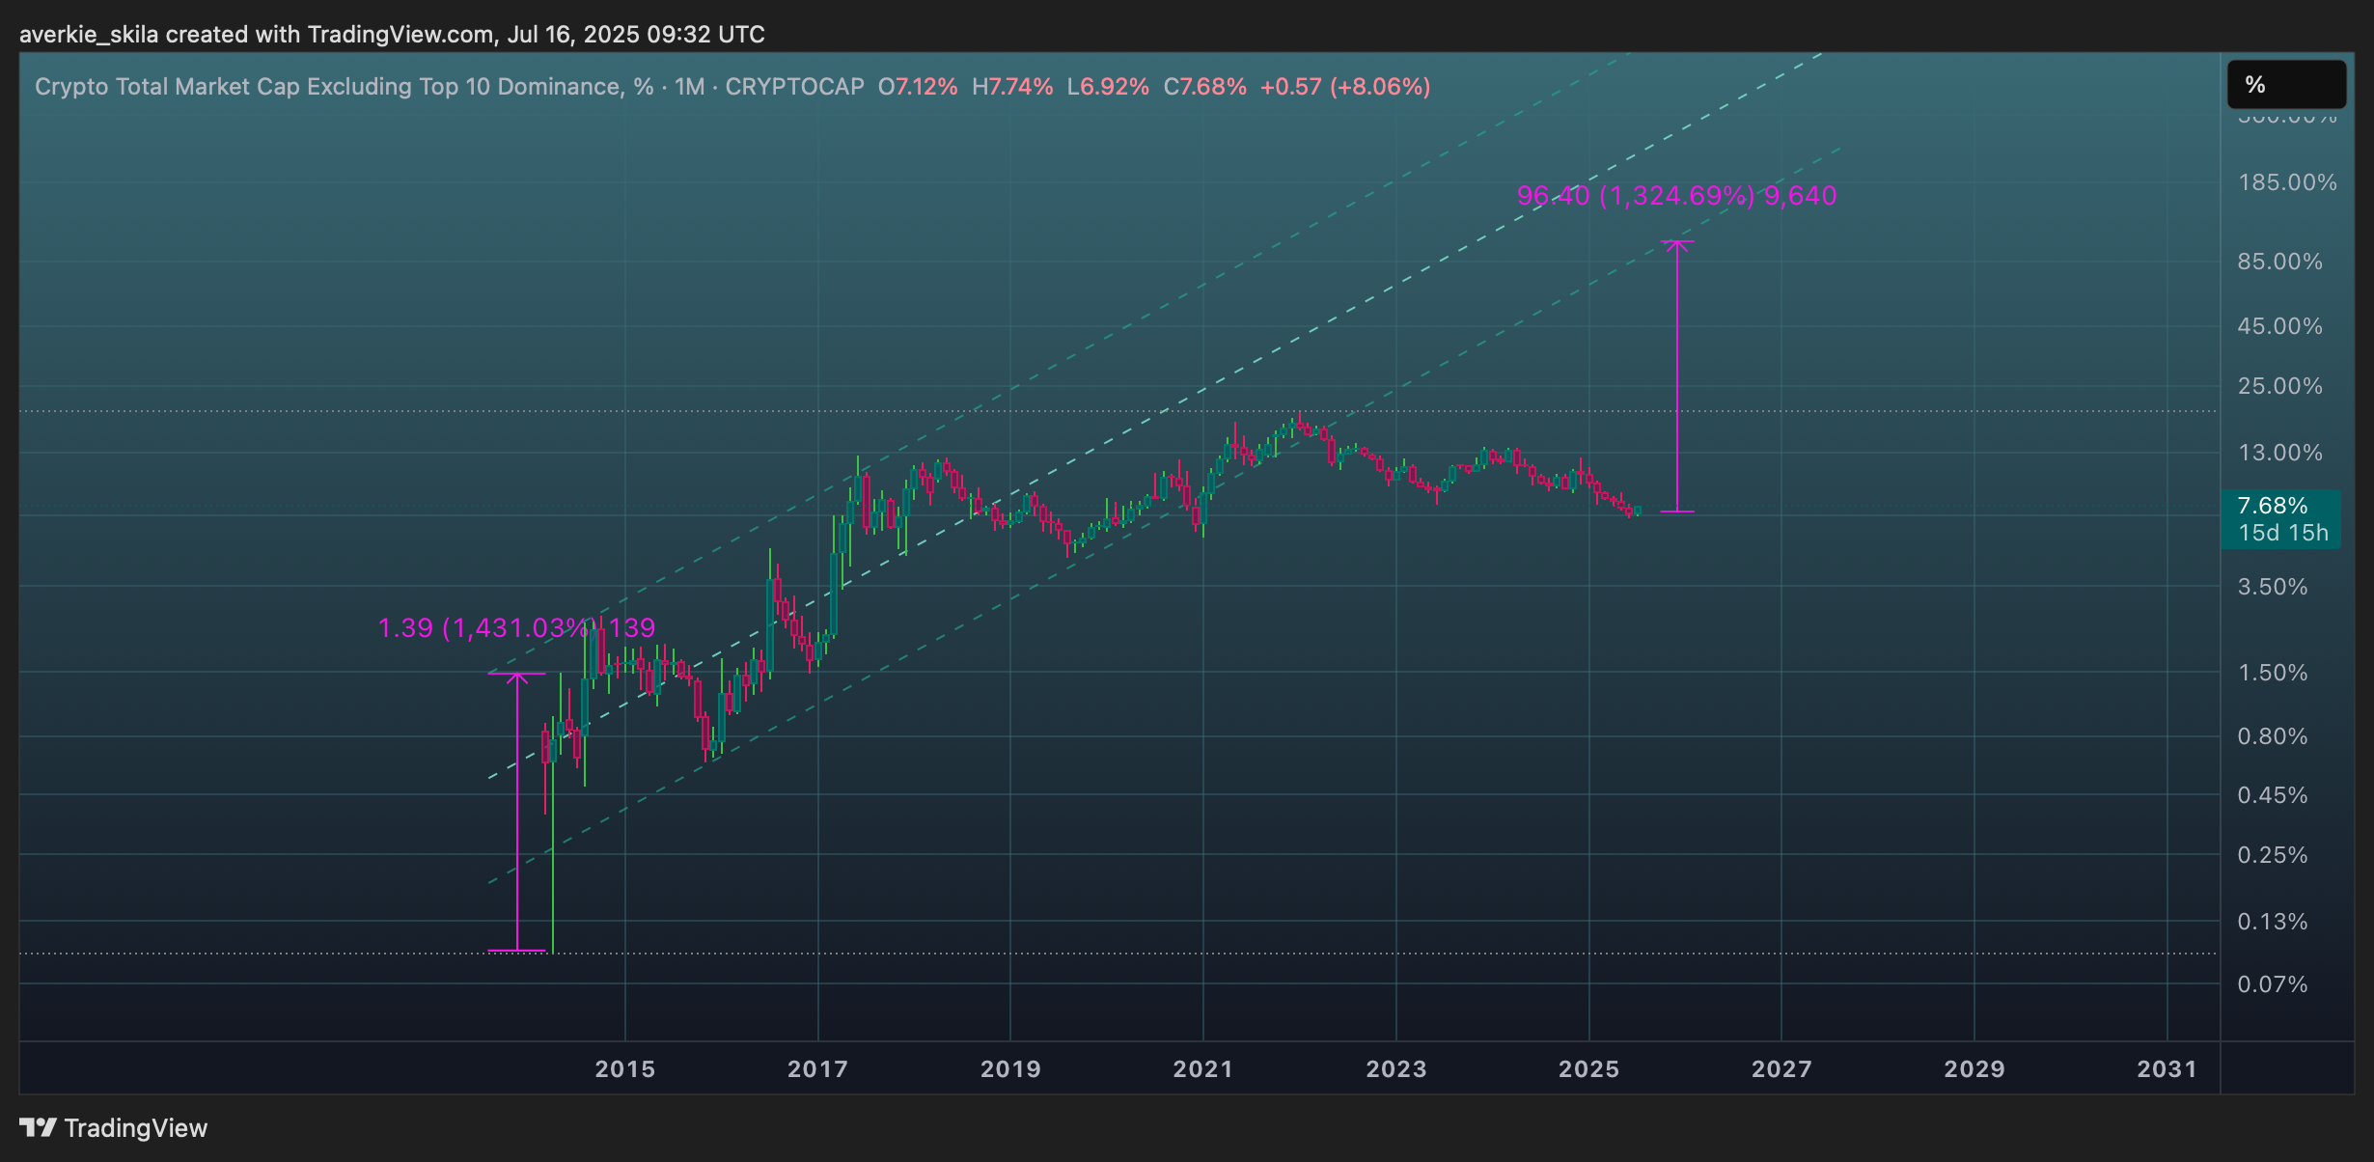2374x1162 pixels.
Task: Click the 2027 label on time axis
Action: click(x=1781, y=1069)
